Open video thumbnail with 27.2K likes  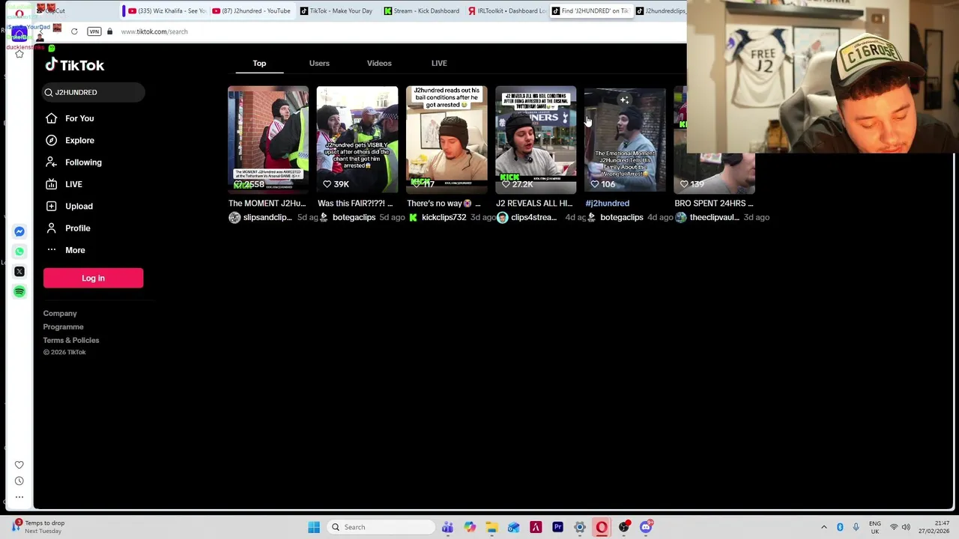click(536, 140)
